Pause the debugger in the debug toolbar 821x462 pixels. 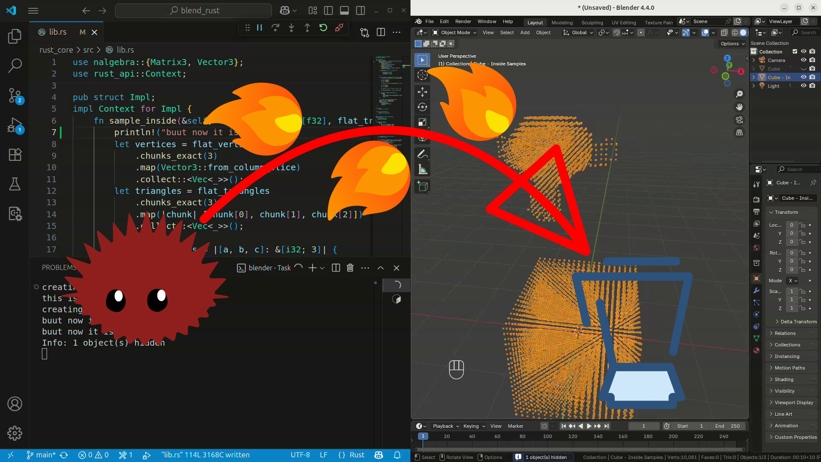pos(260,28)
